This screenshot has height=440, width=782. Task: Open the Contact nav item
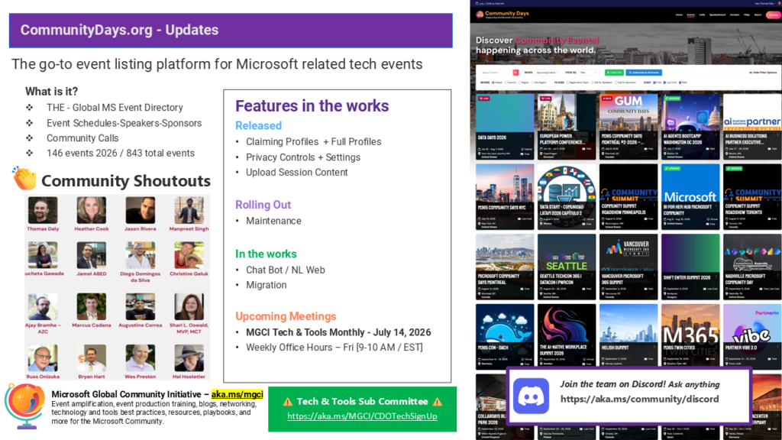[735, 15]
